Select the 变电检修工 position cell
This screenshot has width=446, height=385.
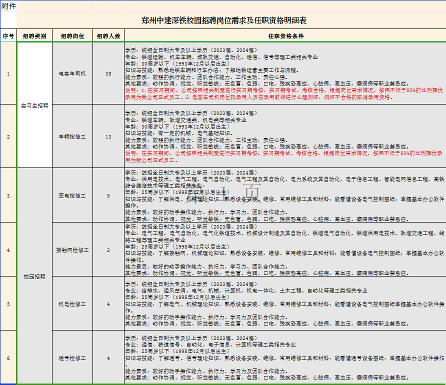pos(72,195)
